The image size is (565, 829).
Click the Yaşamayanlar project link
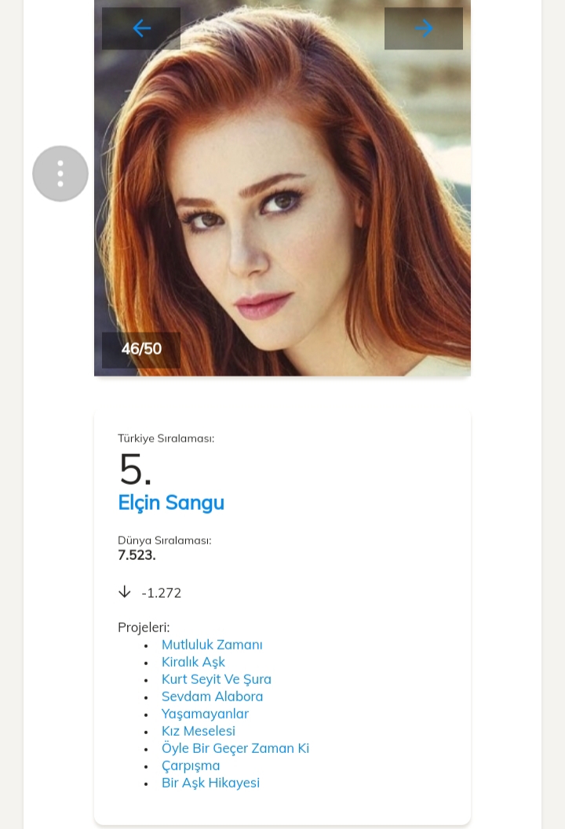coord(205,714)
